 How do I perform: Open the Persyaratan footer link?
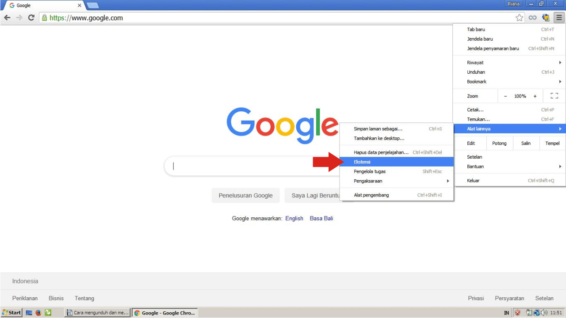click(509, 298)
